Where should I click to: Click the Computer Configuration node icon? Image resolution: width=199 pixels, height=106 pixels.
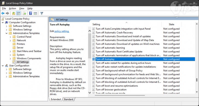(x=7, y=22)
